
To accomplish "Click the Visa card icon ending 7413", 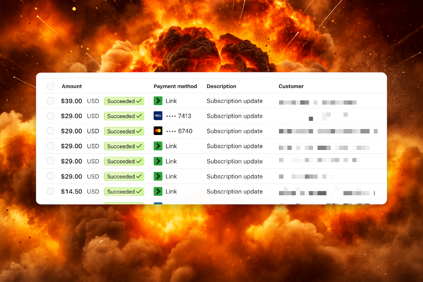I will pyautogui.click(x=158, y=116).
